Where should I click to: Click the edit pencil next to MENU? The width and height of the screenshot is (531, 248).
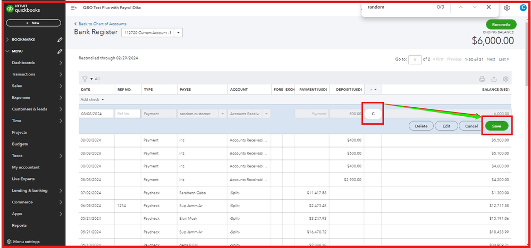coord(60,52)
